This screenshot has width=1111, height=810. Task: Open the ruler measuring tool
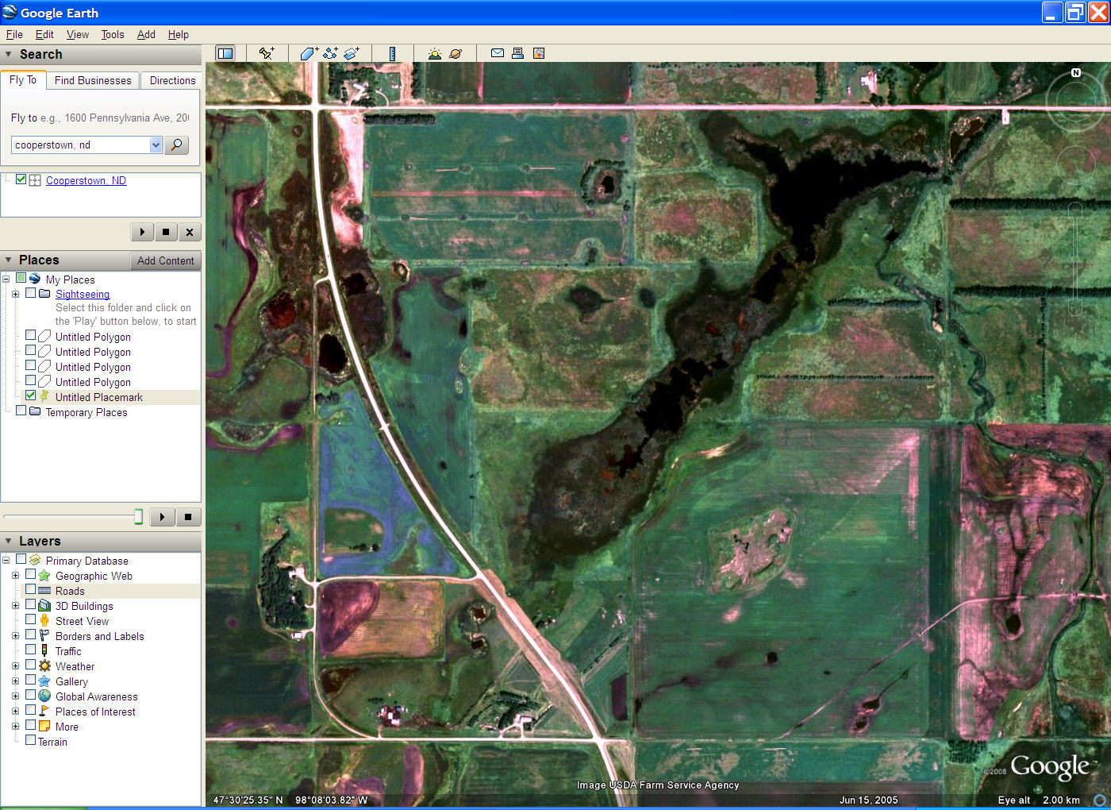pyautogui.click(x=392, y=53)
